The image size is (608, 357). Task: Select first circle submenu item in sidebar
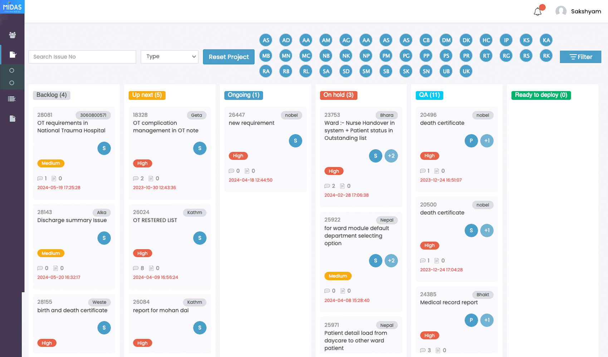click(x=12, y=71)
